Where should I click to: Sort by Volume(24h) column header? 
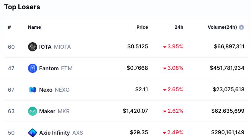222,27
